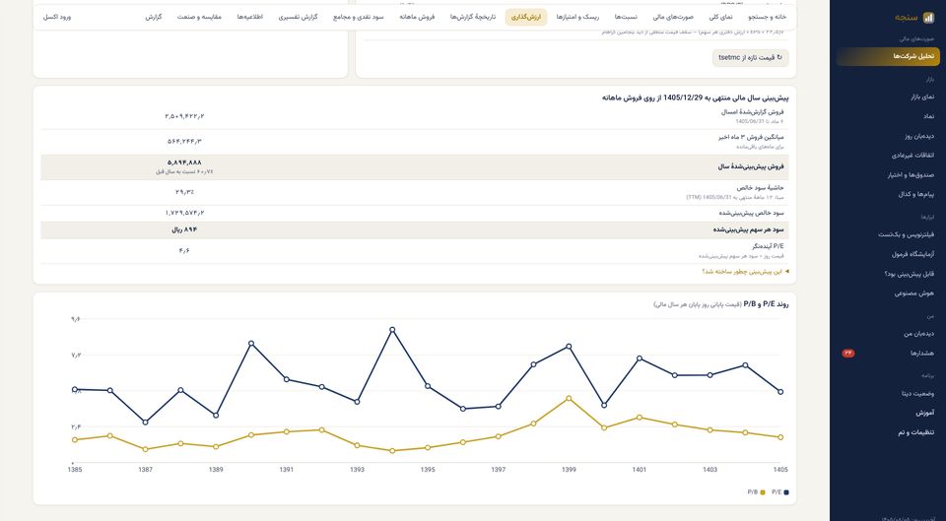Select the حاشیهٔ سود خالص row label
This screenshot has width=946, height=521.
tap(758, 188)
